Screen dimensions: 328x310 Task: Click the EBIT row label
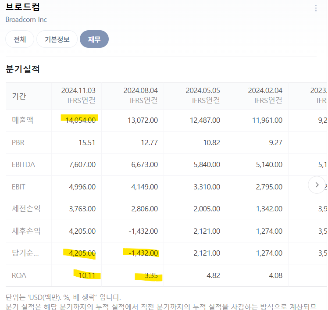click(x=18, y=187)
